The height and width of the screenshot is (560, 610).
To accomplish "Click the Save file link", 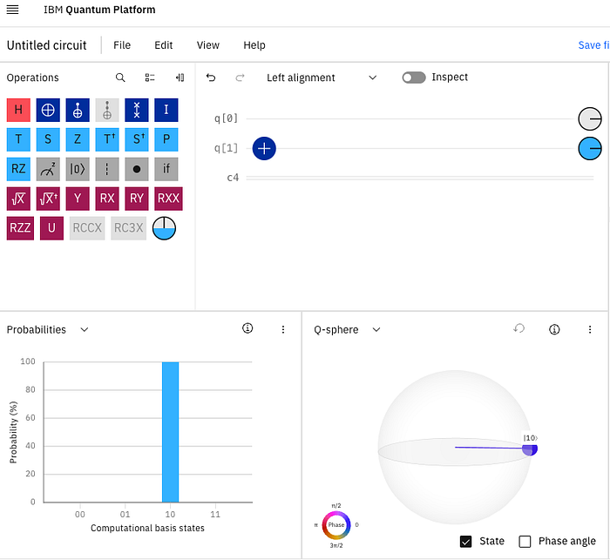I will (593, 45).
